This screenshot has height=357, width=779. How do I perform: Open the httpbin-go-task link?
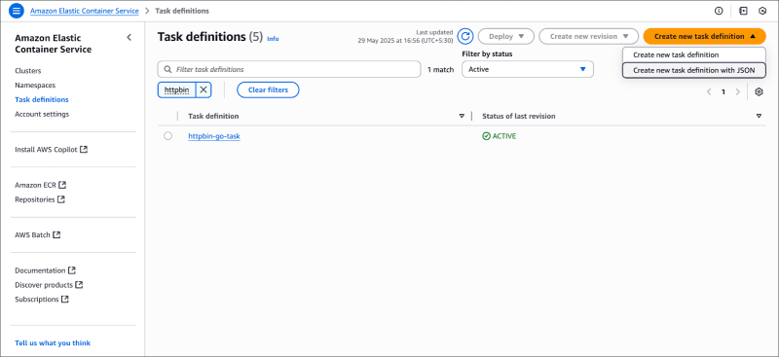pyautogui.click(x=214, y=135)
